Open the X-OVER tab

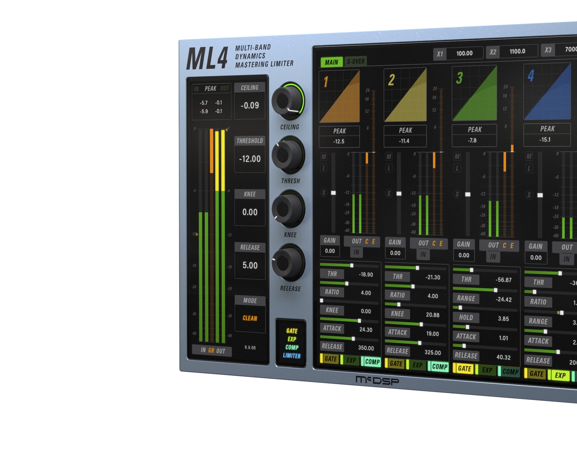click(x=356, y=61)
